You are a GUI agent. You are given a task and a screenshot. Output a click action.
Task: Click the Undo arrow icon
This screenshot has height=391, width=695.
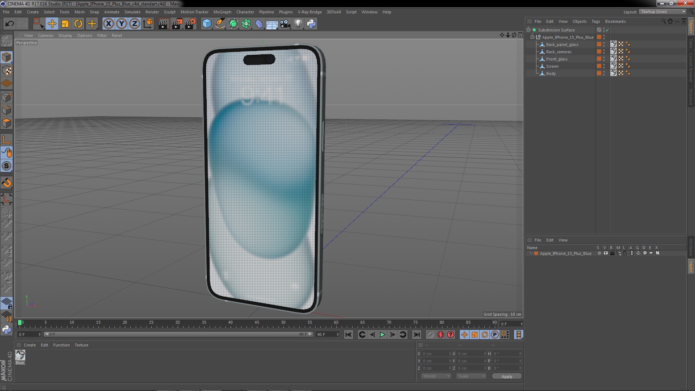pyautogui.click(x=9, y=24)
